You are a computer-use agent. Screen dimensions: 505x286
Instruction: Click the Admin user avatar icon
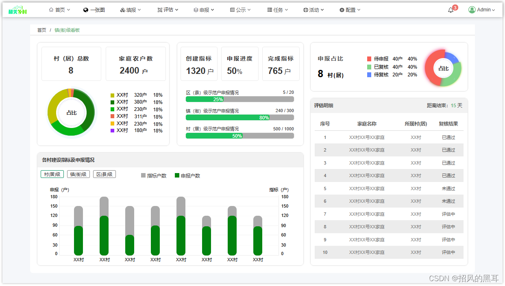pyautogui.click(x=472, y=10)
